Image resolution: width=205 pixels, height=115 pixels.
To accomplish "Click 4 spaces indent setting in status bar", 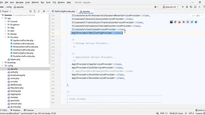I will 199,113.
